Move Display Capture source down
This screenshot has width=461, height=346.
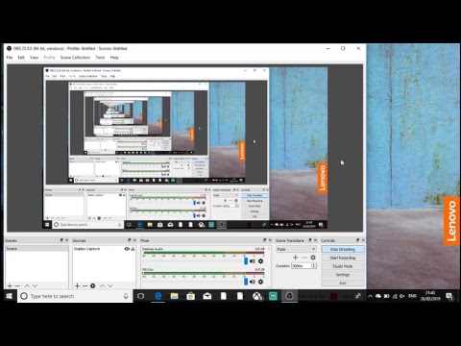(110, 285)
